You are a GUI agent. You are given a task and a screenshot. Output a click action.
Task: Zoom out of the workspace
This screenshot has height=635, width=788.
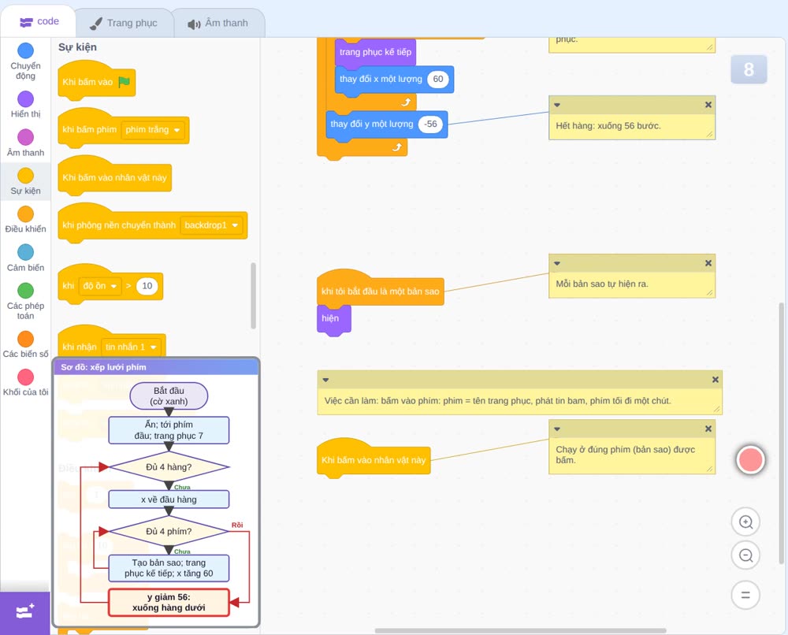coord(745,555)
